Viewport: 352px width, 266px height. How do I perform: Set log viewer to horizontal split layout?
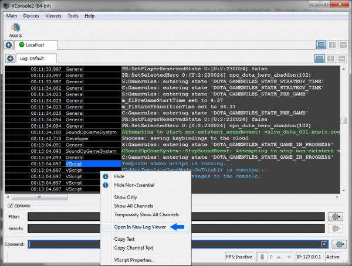coord(341,59)
